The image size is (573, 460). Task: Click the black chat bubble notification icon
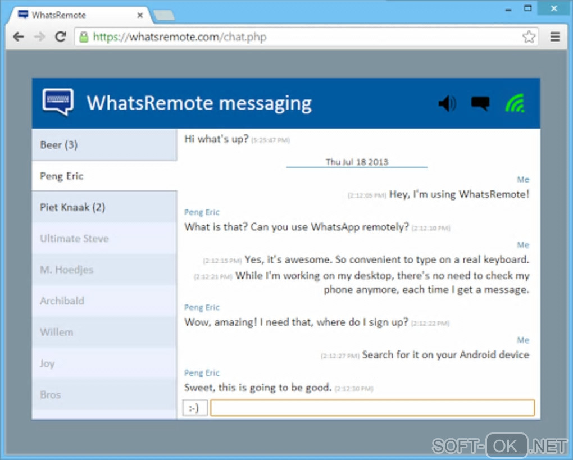click(x=480, y=103)
